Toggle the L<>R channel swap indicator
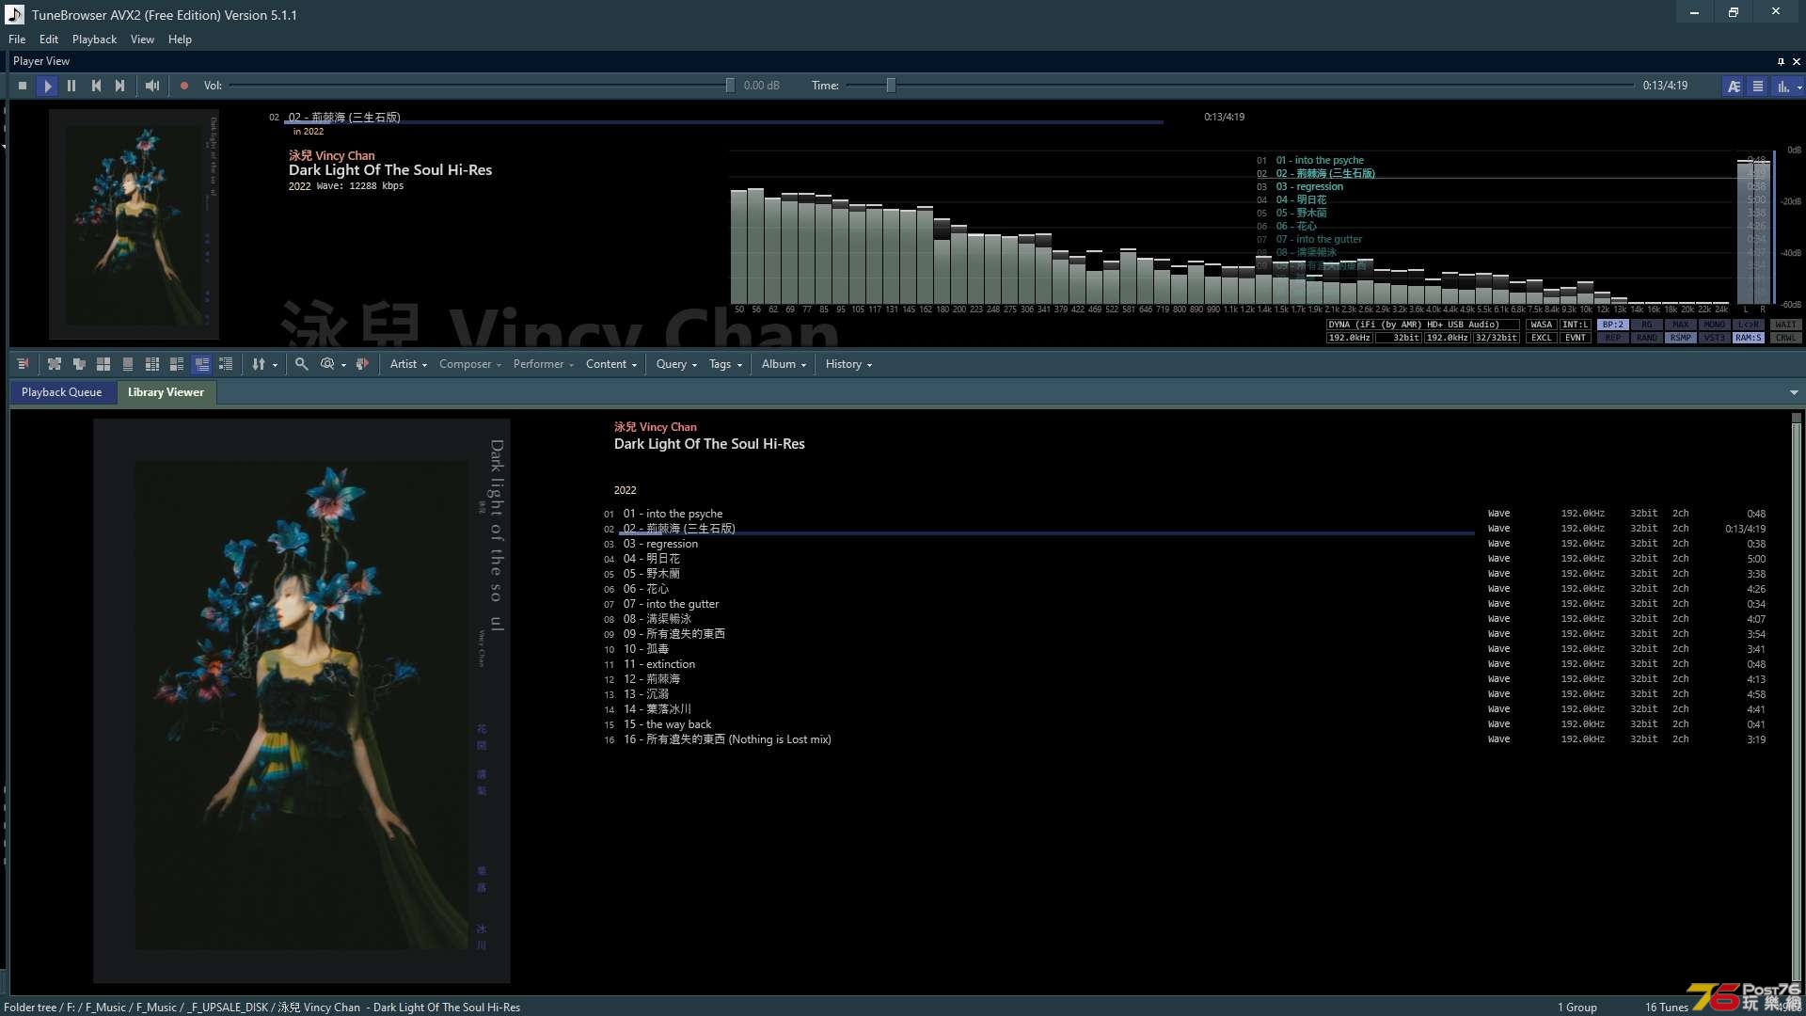This screenshot has width=1806, height=1016. coord(1749,325)
